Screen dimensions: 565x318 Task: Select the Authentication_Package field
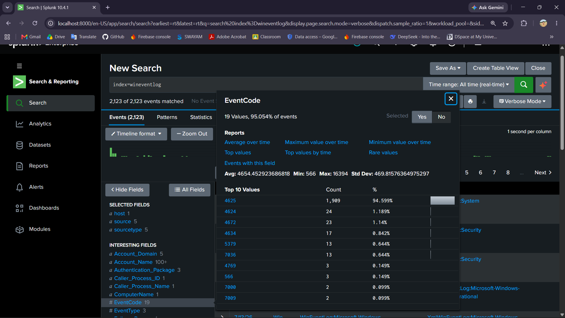pos(144,270)
